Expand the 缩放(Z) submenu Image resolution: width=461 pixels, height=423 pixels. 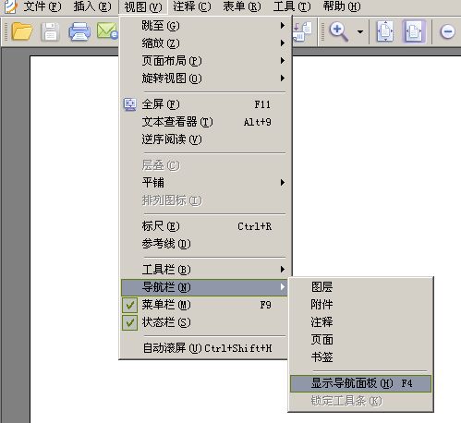coord(204,43)
